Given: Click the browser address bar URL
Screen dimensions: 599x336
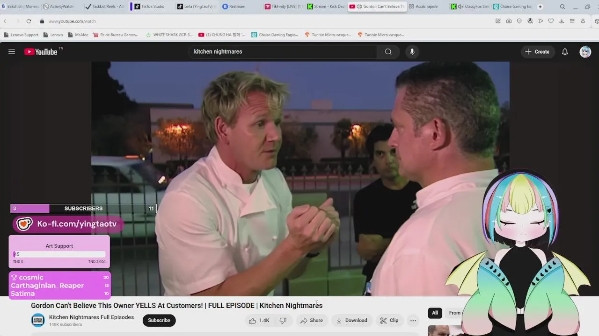Looking at the screenshot, I should 72,21.
